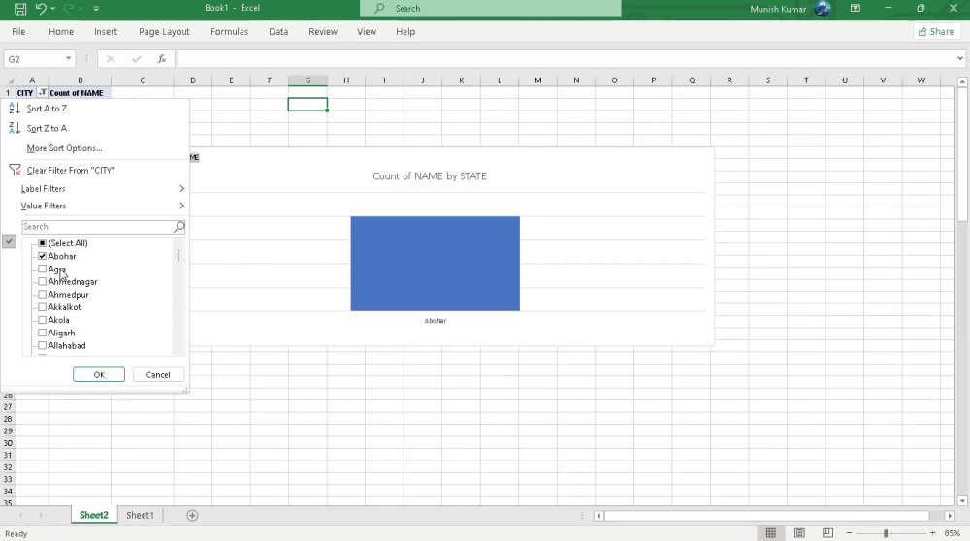970x541 pixels.
Task: Open the CITY filter dropdown button
Action: [x=42, y=93]
